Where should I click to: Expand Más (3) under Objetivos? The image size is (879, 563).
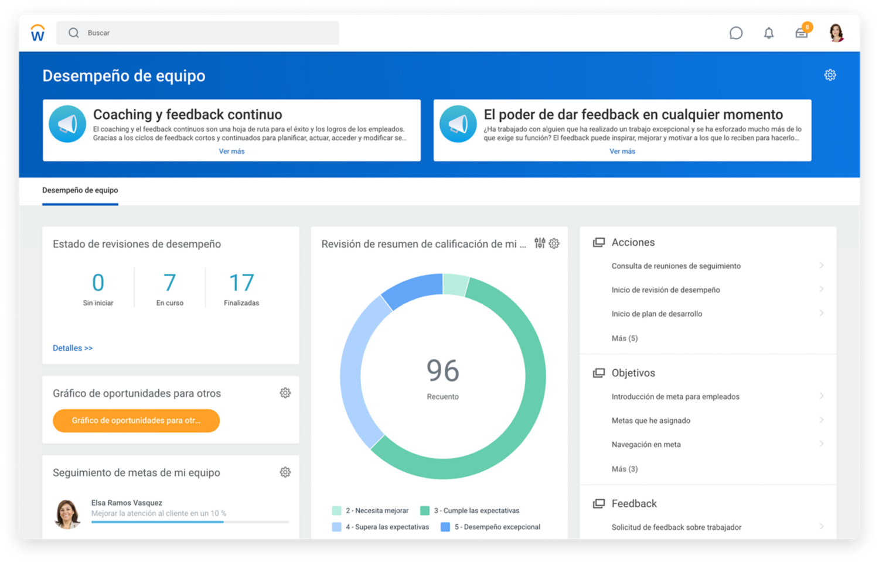click(625, 469)
